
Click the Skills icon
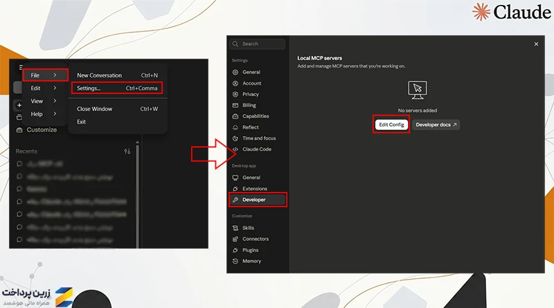[x=235, y=228]
